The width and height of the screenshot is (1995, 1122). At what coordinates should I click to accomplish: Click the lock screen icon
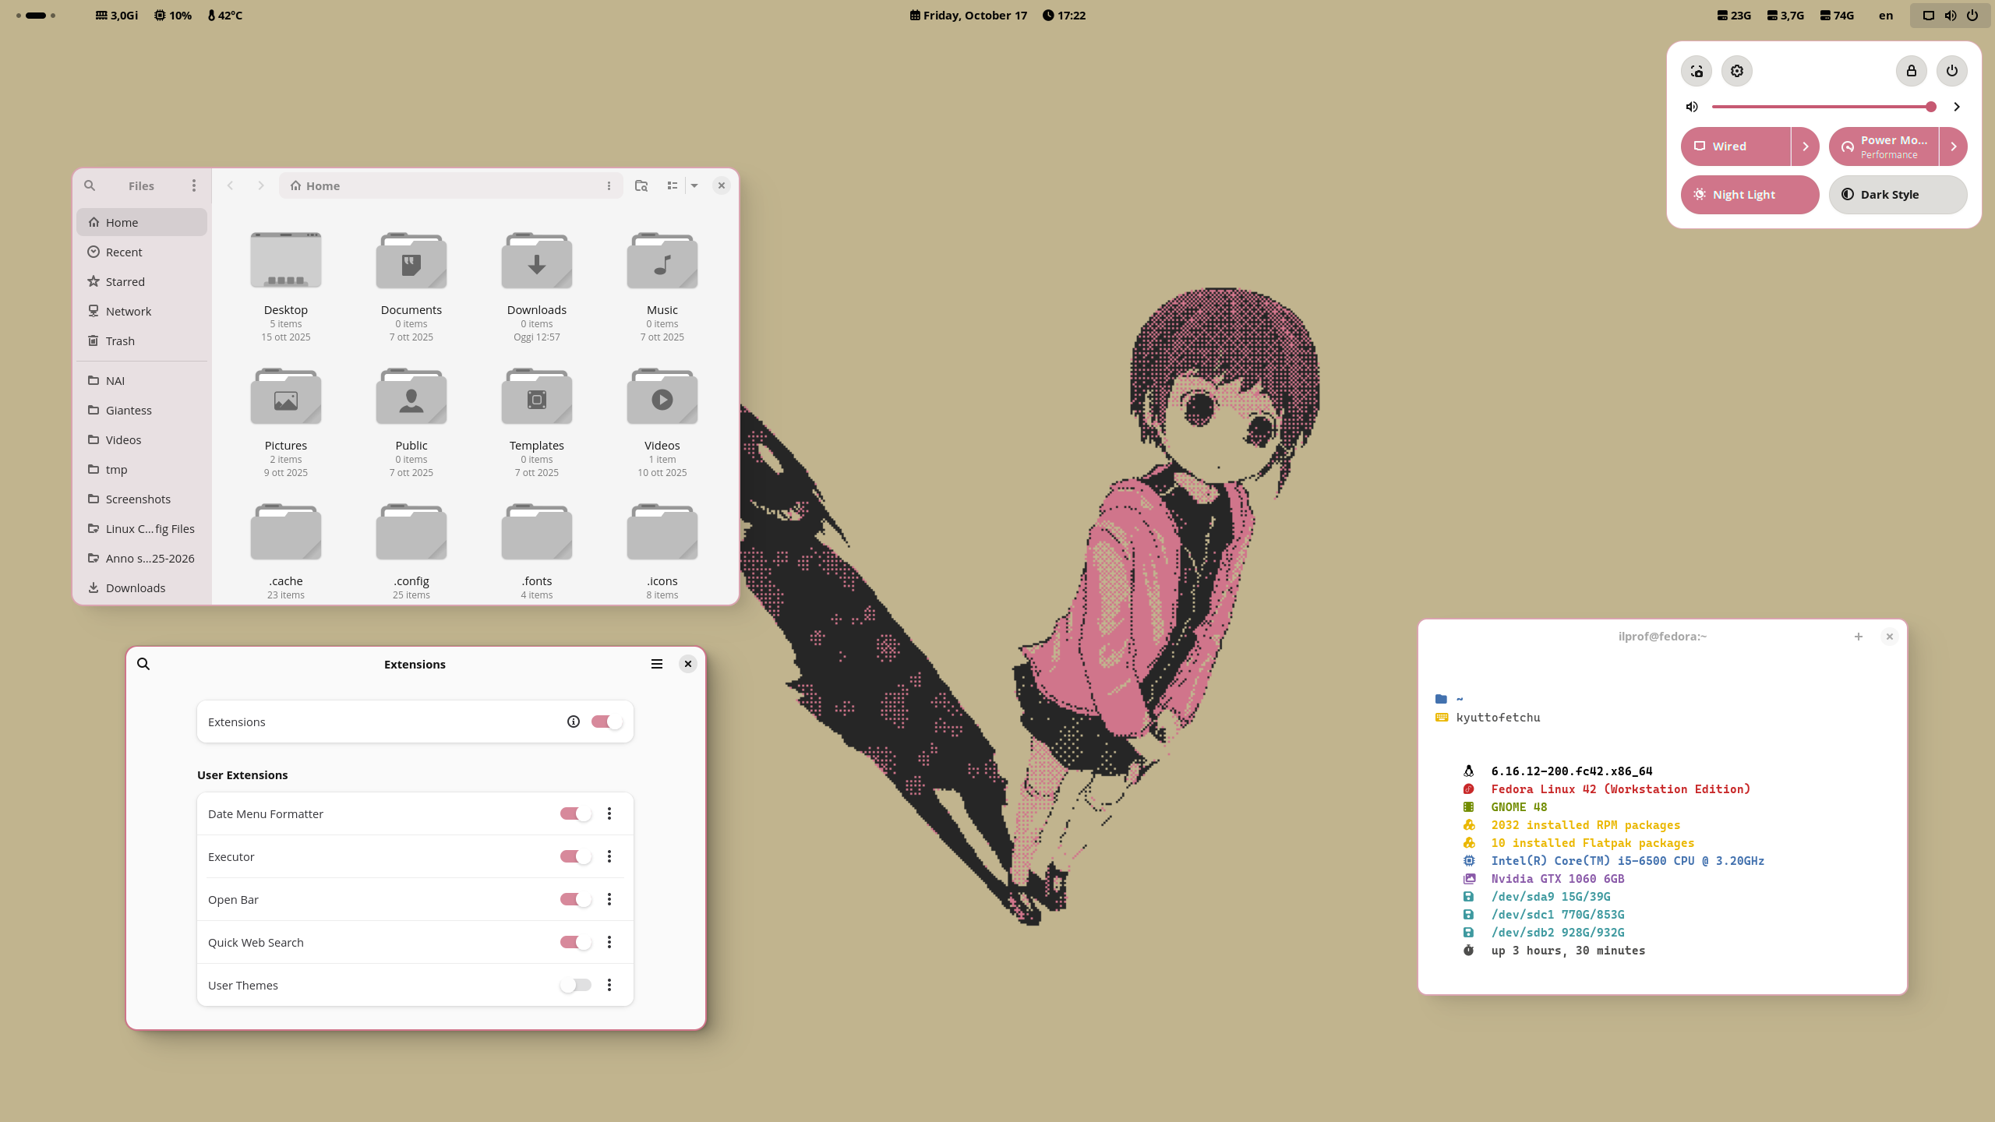coord(1912,71)
